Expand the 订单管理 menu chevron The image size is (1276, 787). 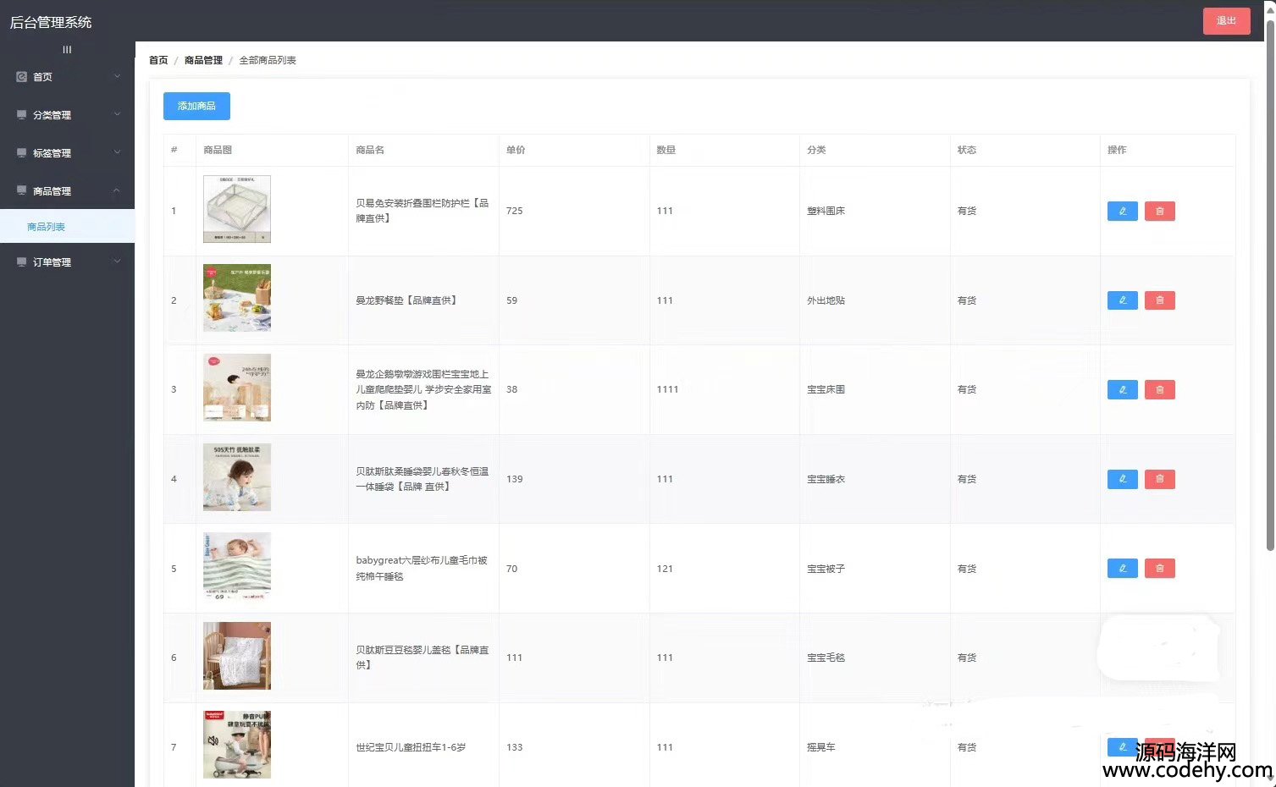coord(117,261)
